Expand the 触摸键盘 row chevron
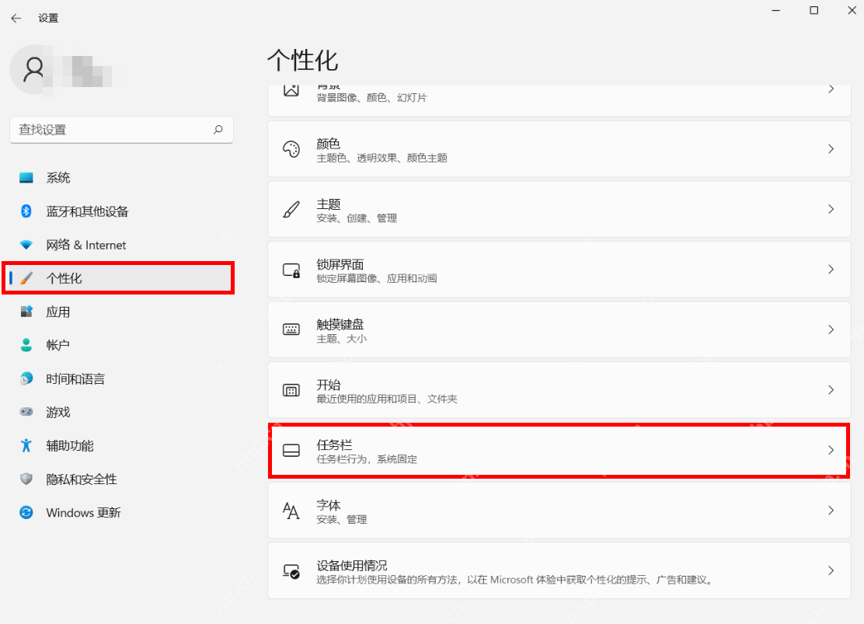The width and height of the screenshot is (864, 624). click(831, 329)
